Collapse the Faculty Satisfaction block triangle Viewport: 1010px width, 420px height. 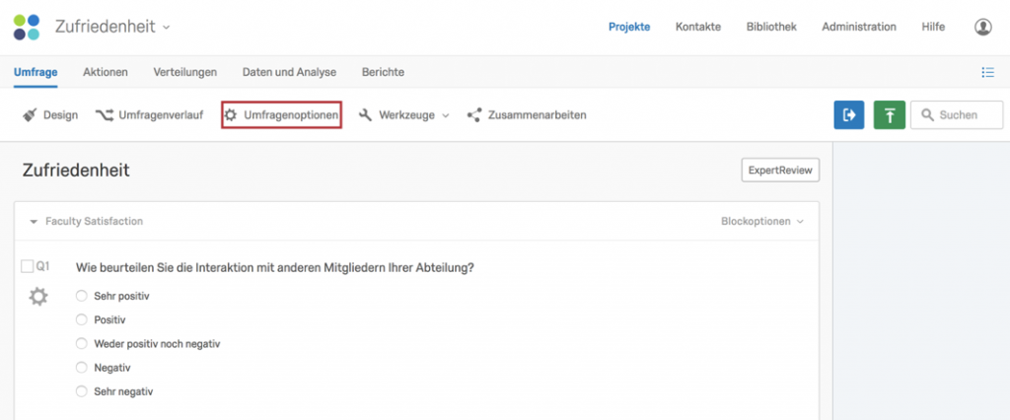pos(35,222)
